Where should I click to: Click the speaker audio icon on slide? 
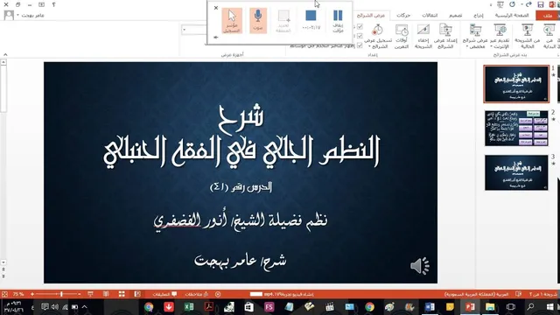coord(419,266)
